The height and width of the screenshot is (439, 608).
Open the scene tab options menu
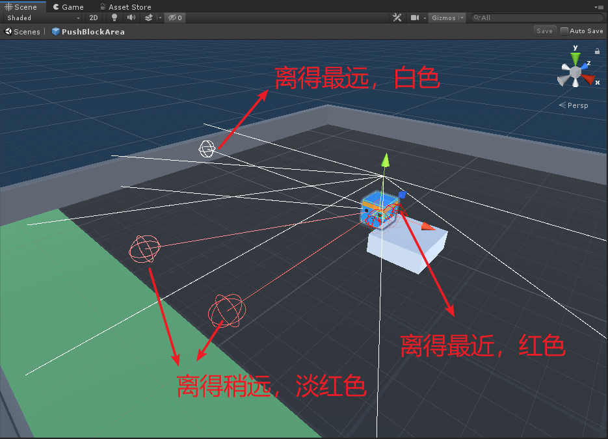(x=600, y=7)
